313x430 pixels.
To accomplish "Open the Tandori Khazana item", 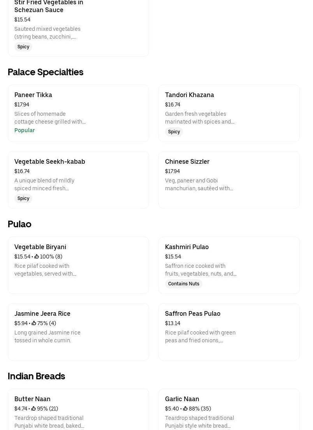I will pos(229,113).
